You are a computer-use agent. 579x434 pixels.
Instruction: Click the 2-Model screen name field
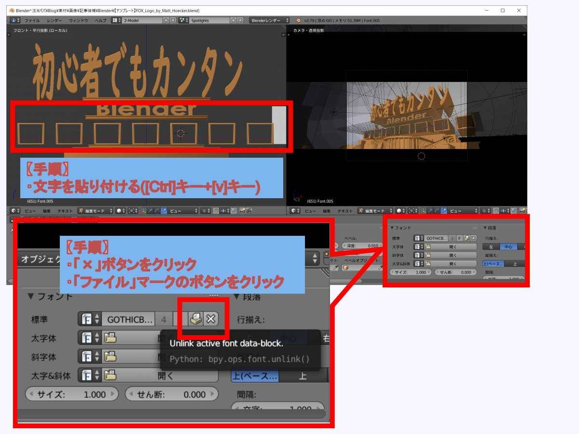point(142,20)
